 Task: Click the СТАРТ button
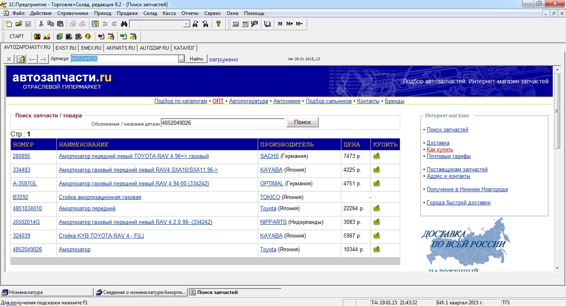tap(17, 36)
